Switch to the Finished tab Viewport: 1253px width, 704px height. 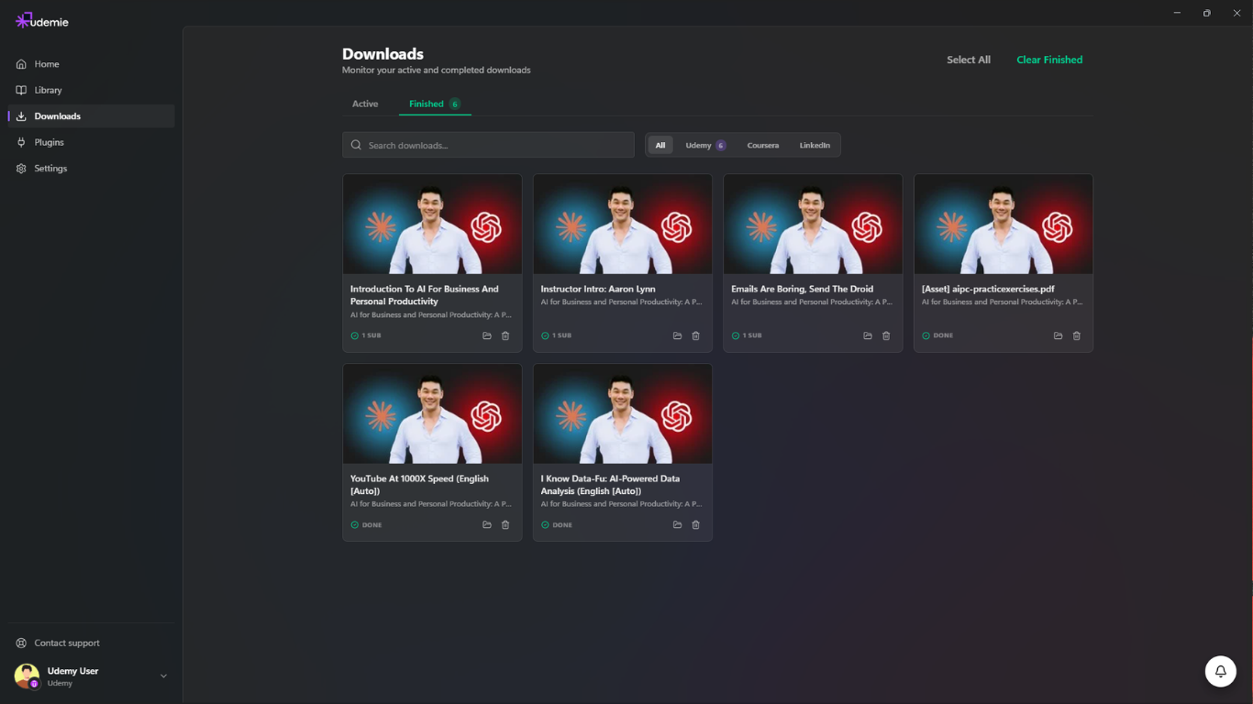pyautogui.click(x=435, y=104)
